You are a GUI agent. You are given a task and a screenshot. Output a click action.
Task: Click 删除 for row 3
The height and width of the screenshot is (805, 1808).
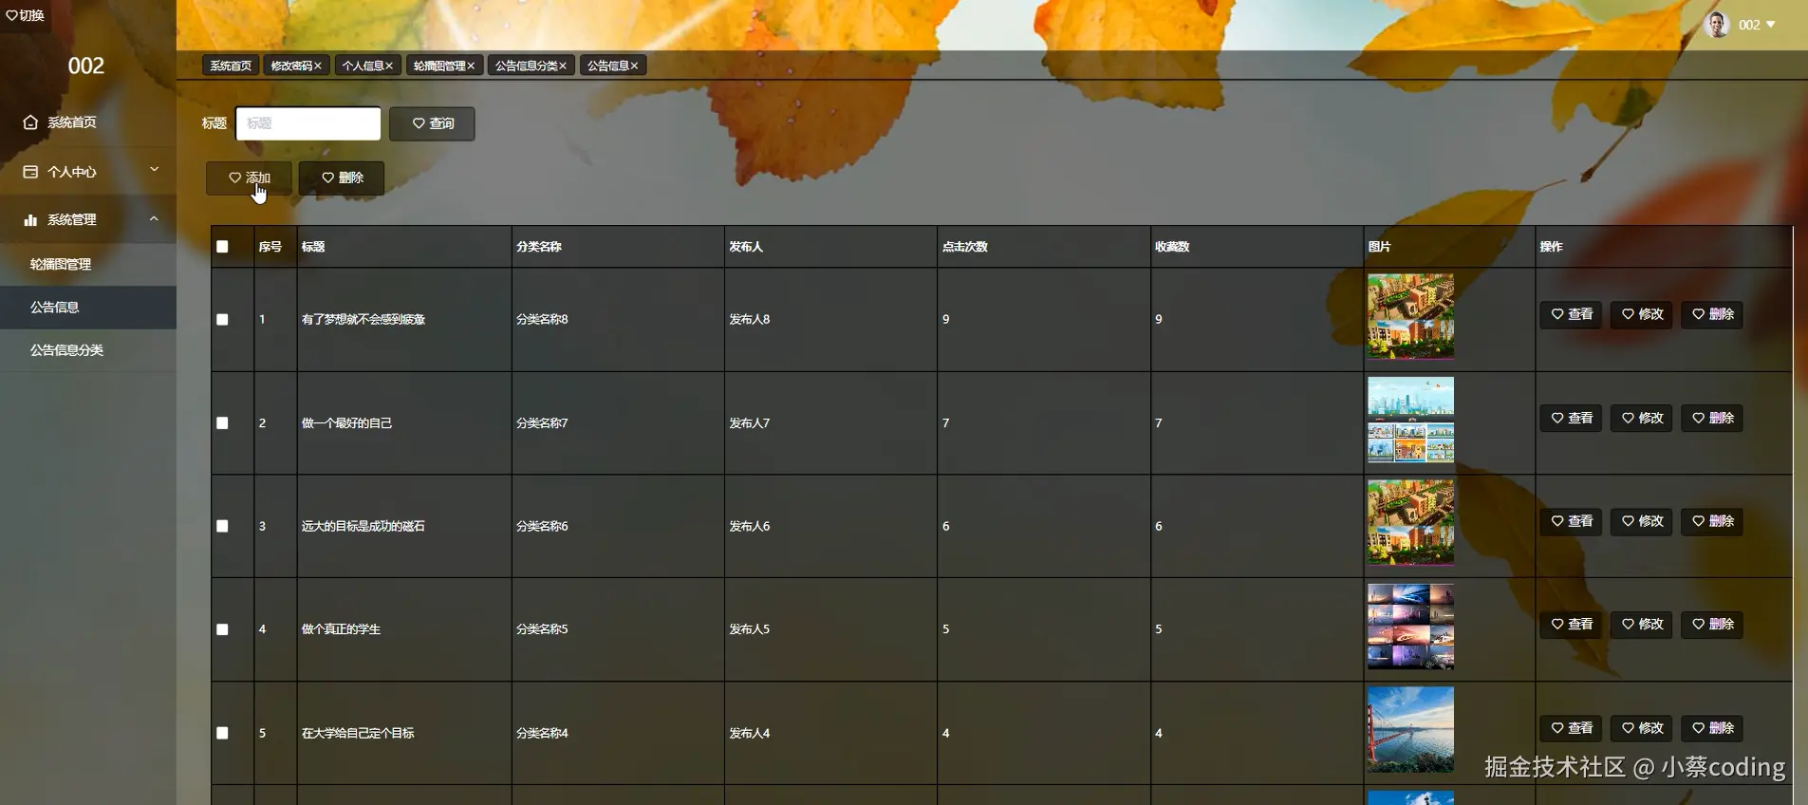pyautogui.click(x=1712, y=521)
